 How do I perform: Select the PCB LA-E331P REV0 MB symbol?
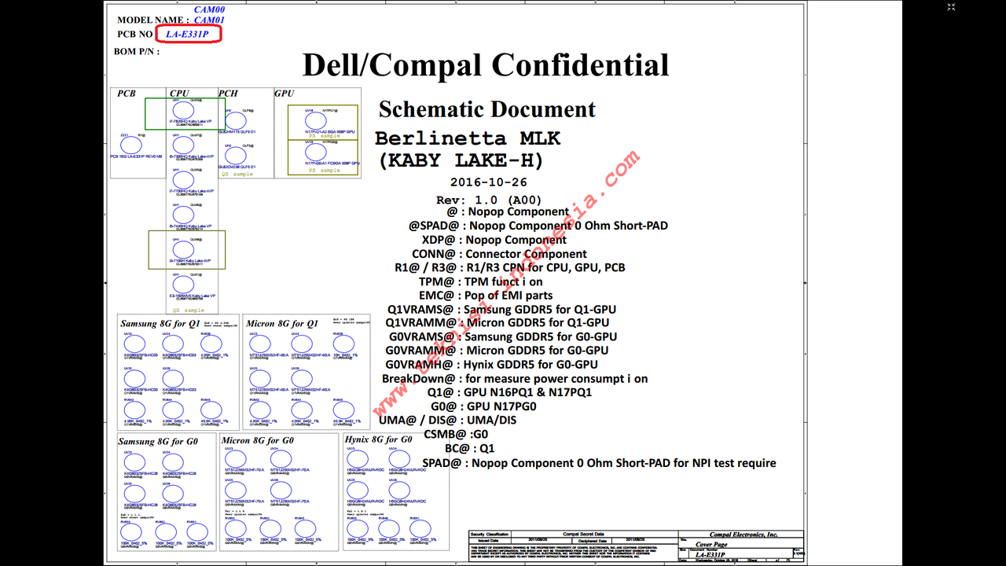pyautogui.click(x=131, y=145)
